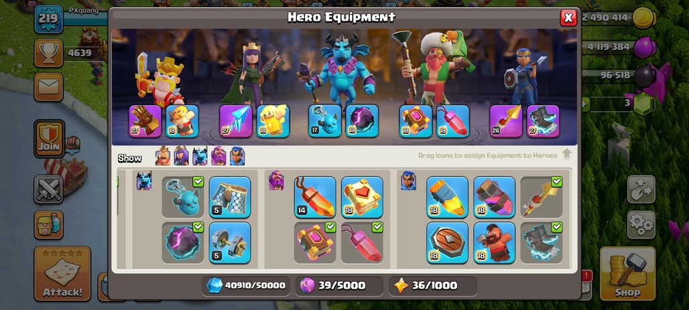Select the Haste Vial level 18 equipment

pyautogui.click(x=494, y=197)
